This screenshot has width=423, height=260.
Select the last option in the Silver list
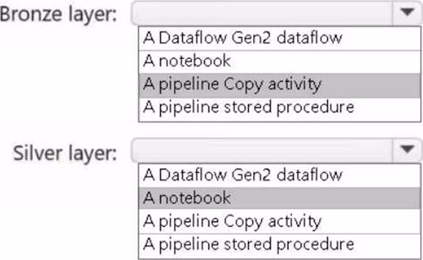[249, 244]
